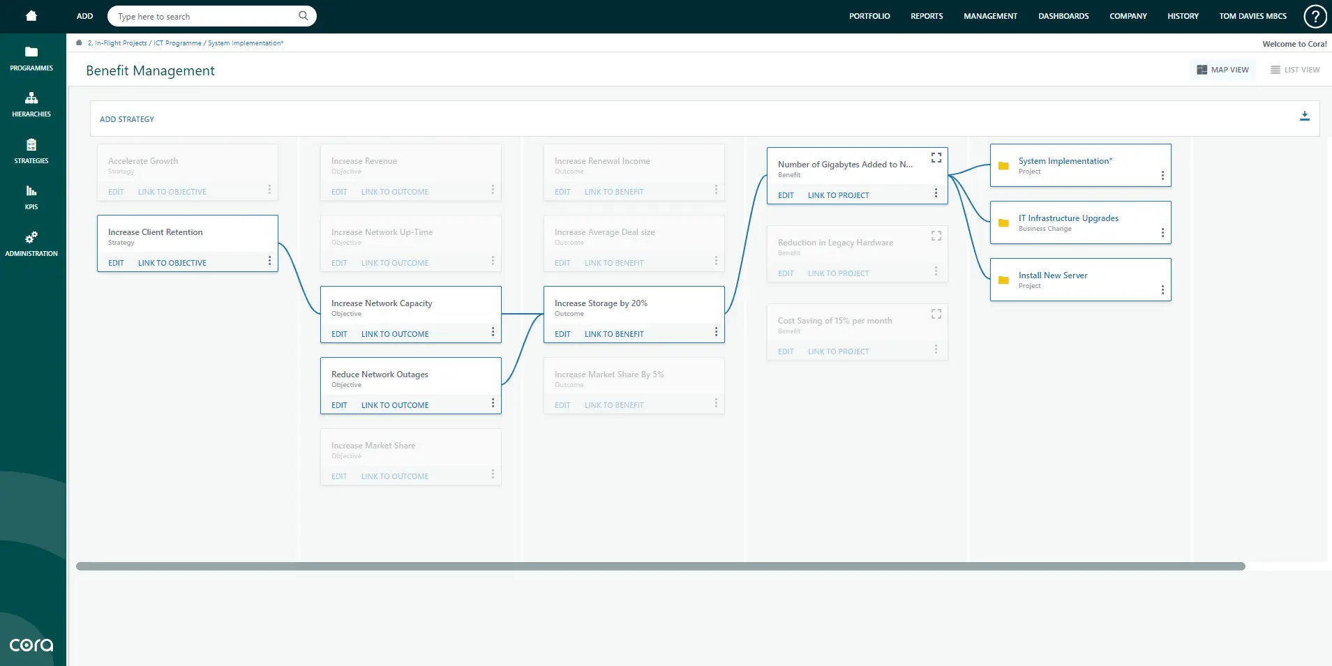Open the Strategies sidebar section
The image size is (1332, 666).
pyautogui.click(x=31, y=151)
